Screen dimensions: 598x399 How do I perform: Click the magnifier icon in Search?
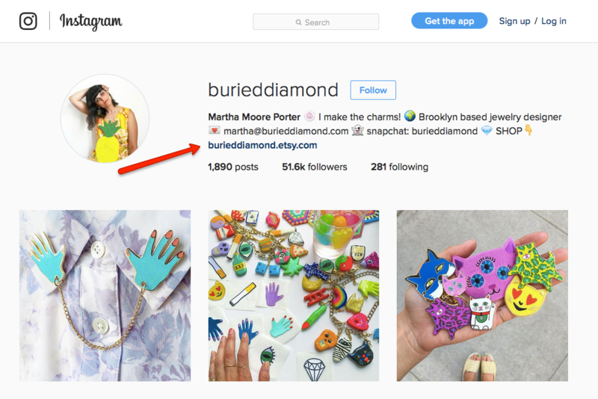click(298, 22)
